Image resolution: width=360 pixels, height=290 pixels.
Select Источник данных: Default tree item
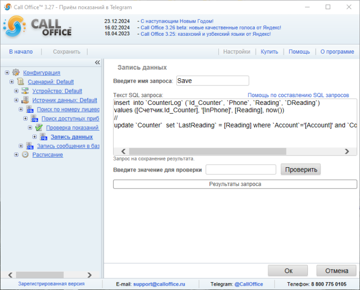coord(65,100)
